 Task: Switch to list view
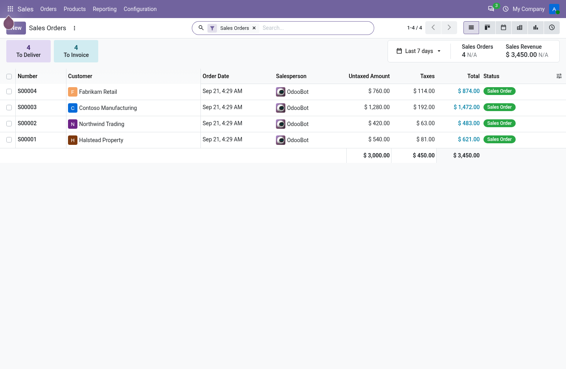pyautogui.click(x=471, y=28)
